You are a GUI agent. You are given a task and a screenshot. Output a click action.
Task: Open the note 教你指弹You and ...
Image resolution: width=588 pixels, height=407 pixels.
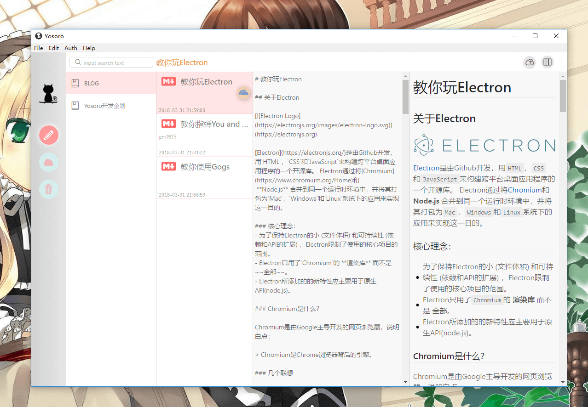pyautogui.click(x=204, y=135)
